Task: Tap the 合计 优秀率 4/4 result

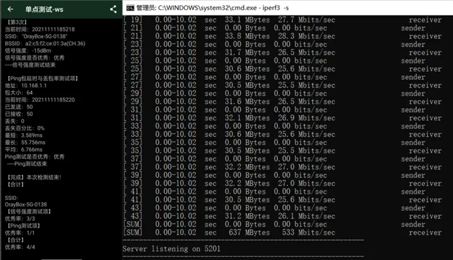Action: click(20, 247)
